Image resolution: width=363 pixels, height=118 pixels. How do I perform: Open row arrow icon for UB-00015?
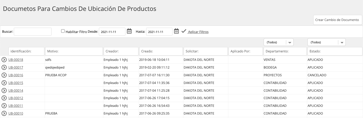[x=4, y=83]
